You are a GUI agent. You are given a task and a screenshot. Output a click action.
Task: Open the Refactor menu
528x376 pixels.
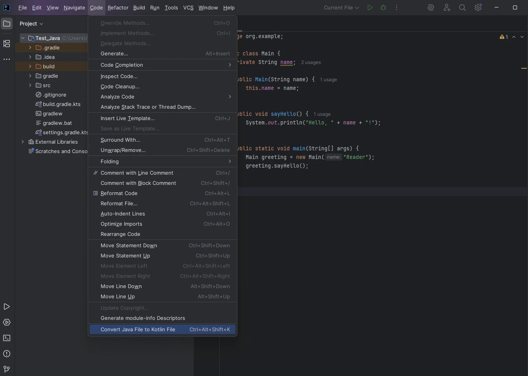(x=118, y=7)
